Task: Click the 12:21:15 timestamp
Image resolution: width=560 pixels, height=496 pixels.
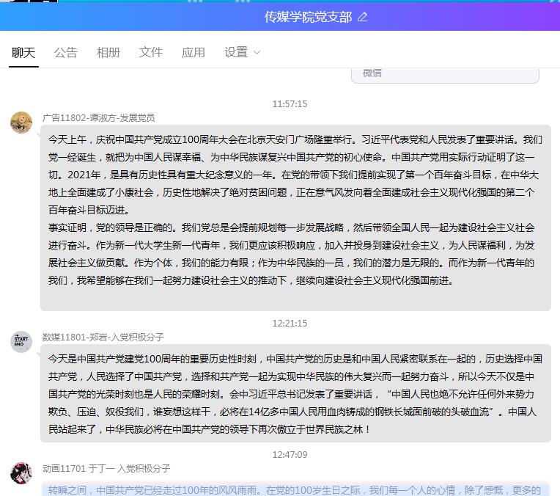Action: click(290, 323)
